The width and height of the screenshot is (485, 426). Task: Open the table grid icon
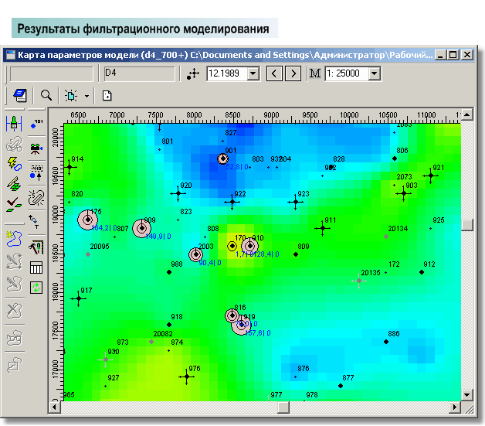point(36,268)
